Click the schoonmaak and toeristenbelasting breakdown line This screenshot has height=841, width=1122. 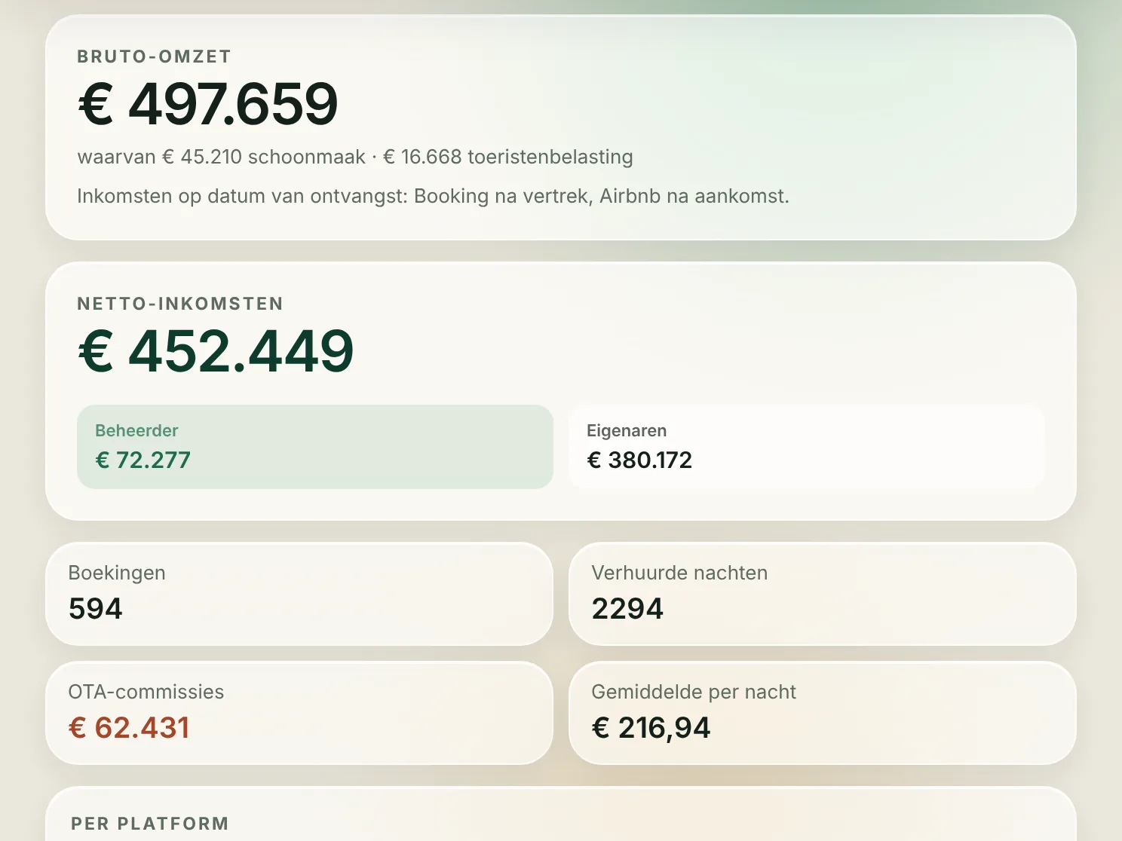click(x=355, y=157)
